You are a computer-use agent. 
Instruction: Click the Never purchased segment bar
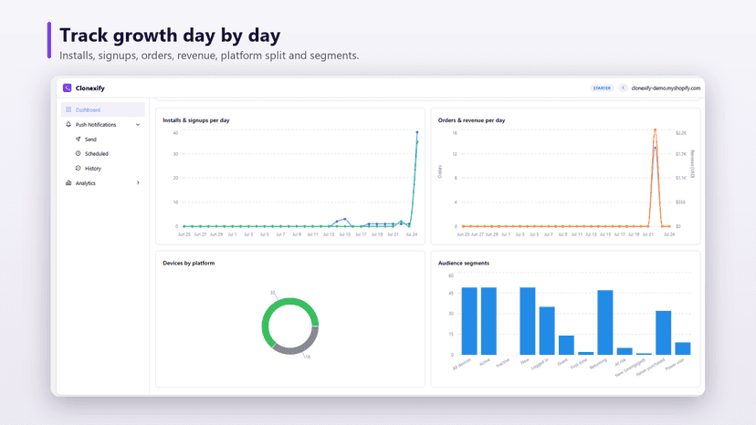tap(664, 333)
